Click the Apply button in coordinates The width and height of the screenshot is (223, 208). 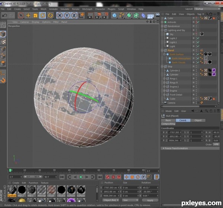150,200
